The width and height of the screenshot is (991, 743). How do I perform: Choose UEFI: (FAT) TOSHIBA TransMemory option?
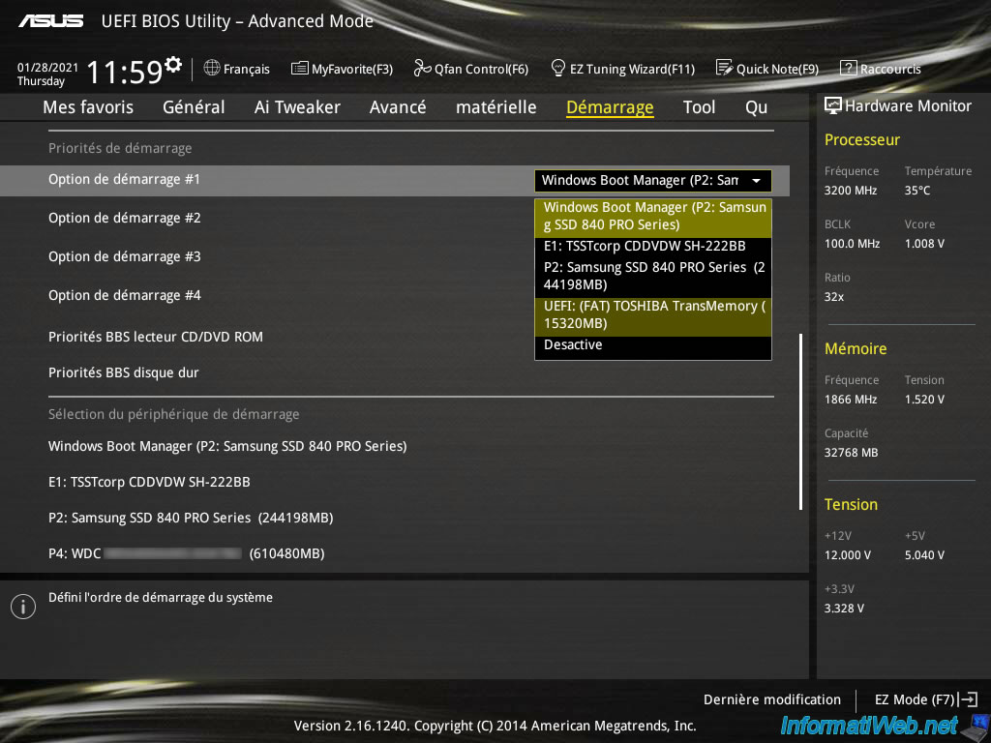pos(653,314)
